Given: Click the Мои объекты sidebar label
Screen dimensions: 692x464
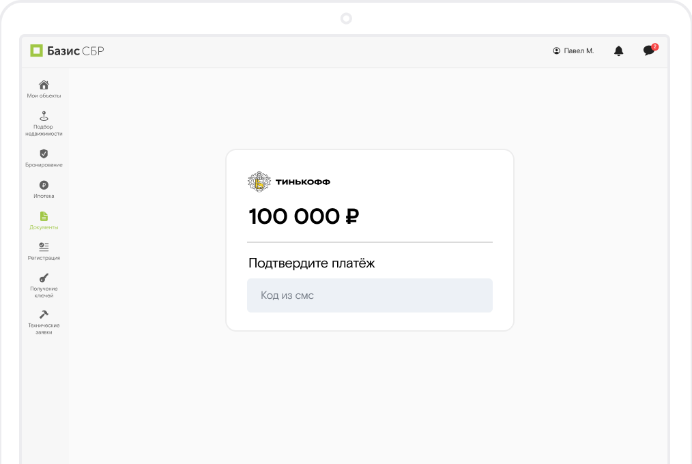Looking at the screenshot, I should pyautogui.click(x=44, y=96).
